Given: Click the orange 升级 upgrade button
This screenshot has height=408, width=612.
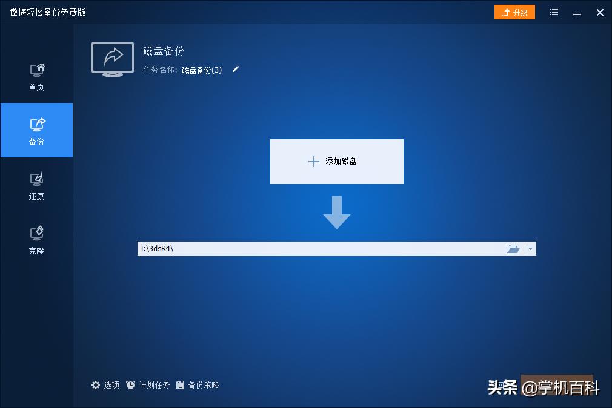Looking at the screenshot, I should tap(514, 12).
